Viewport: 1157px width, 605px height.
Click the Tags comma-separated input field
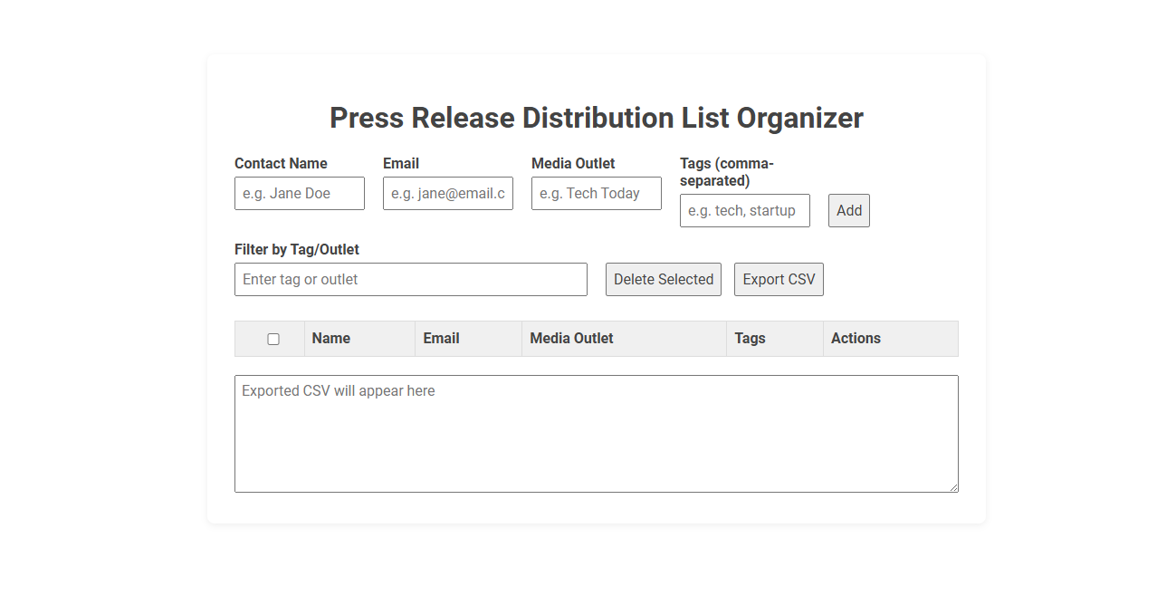pyautogui.click(x=744, y=210)
